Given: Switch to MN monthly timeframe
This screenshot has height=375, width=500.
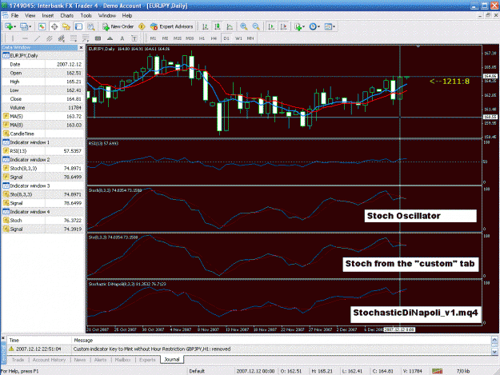Looking at the screenshot, I should (x=250, y=38).
